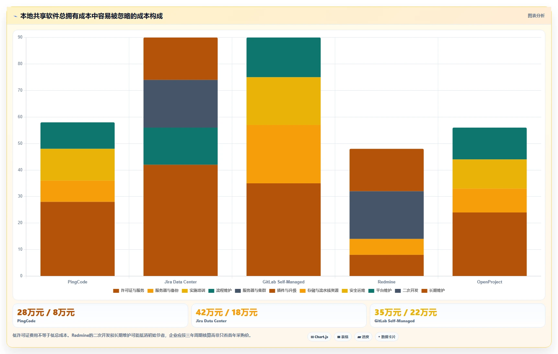558x354 pixels.
Task: Click GitLab Self-Managed's orange segment
Action: click(x=283, y=154)
